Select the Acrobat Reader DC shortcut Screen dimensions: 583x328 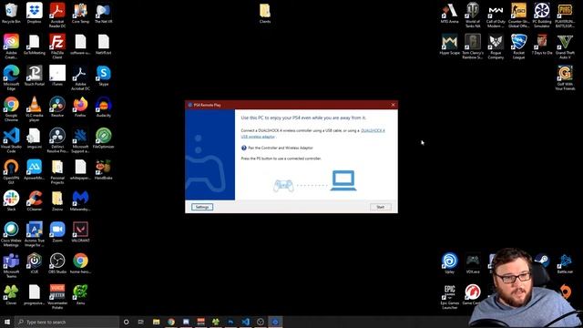tap(57, 15)
